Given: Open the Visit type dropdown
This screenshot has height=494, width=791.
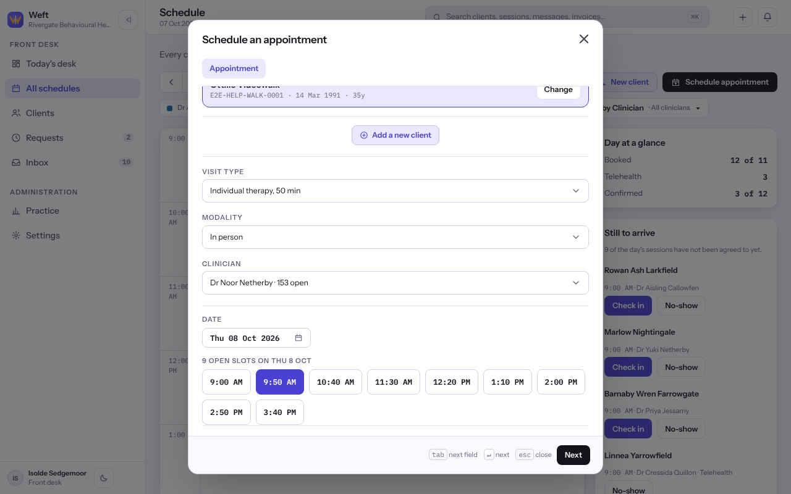Looking at the screenshot, I should click(395, 191).
